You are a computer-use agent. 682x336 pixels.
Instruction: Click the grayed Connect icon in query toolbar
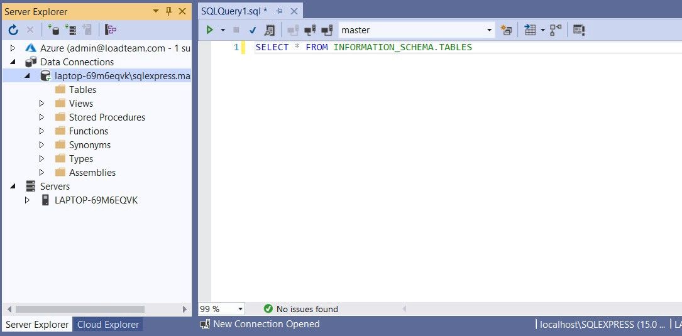293,30
